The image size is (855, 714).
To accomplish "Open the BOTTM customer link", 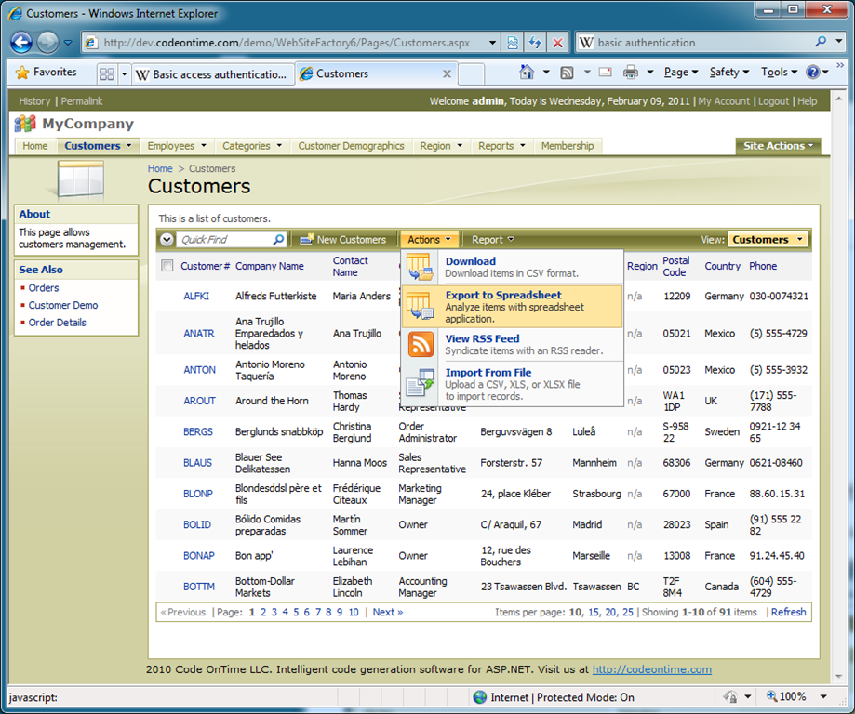I will 199,587.
